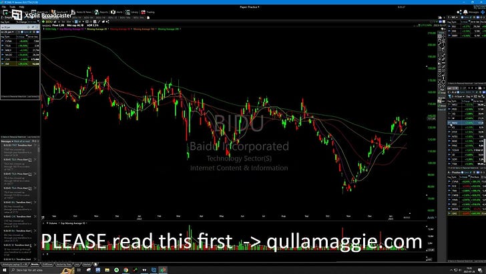Toggle the flag on the BBBY row
The width and height of the screenshot is (486, 274).
tap(449, 35)
